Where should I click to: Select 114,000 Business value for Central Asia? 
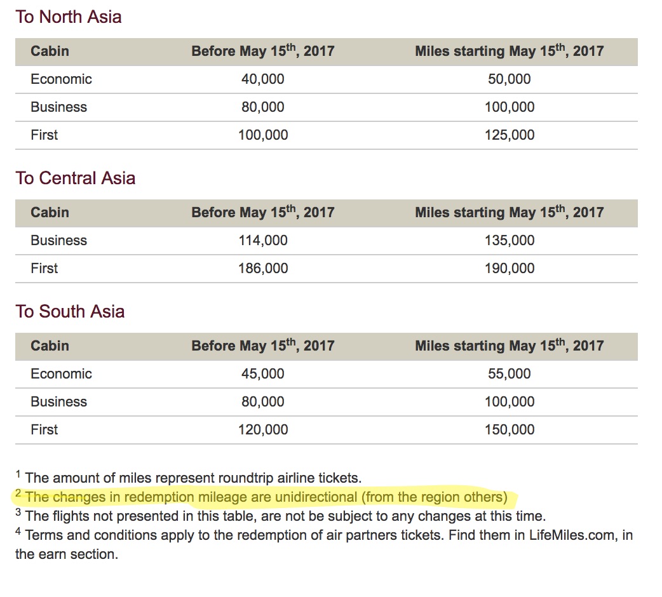(262, 241)
